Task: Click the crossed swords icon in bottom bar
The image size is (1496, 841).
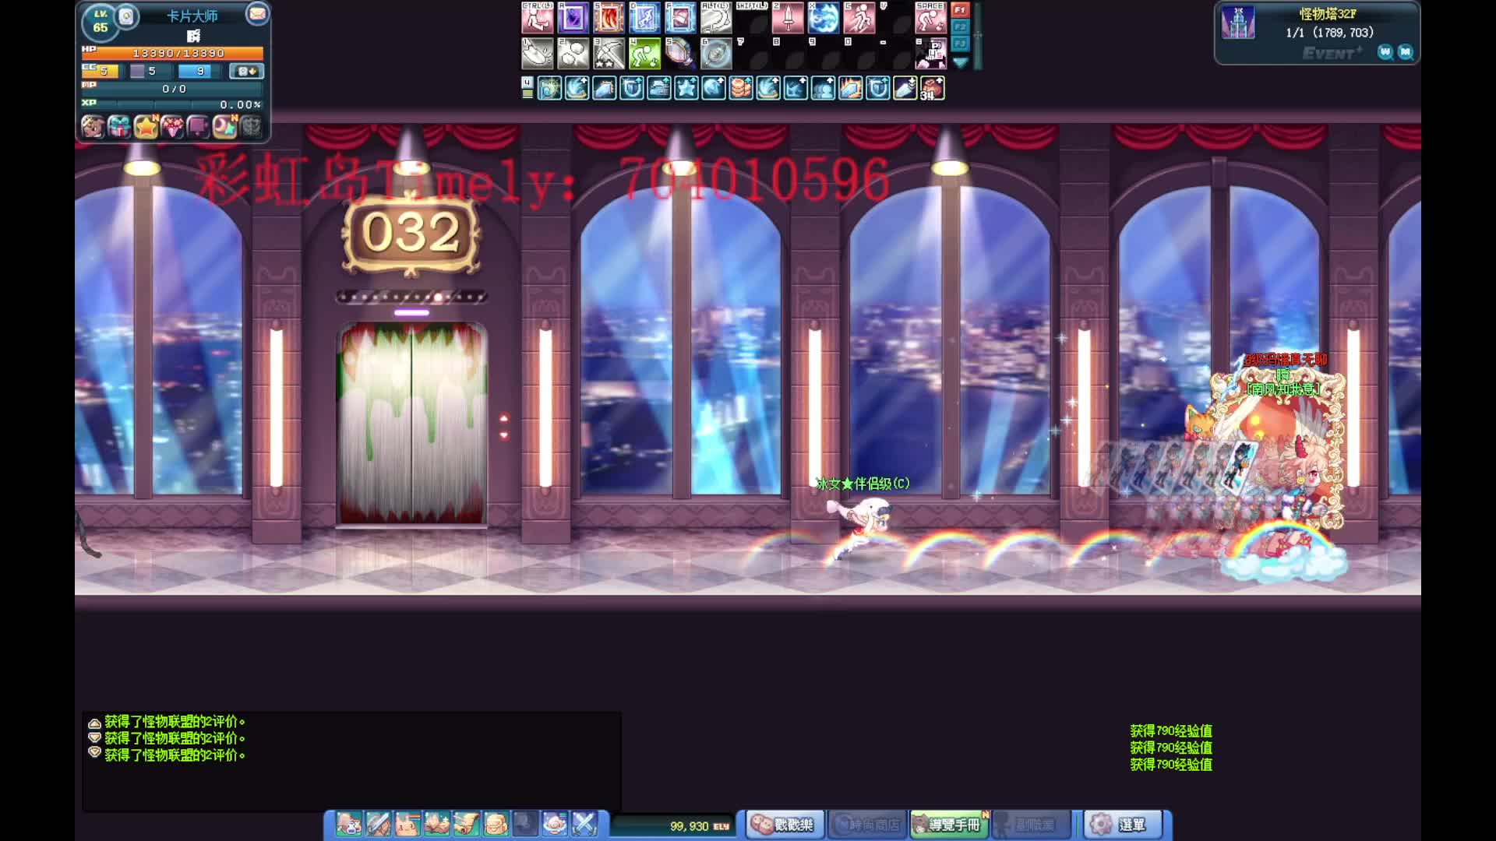Action: 584,824
